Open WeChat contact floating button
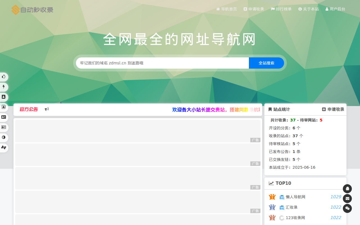360x225 pixels. pos(347,208)
